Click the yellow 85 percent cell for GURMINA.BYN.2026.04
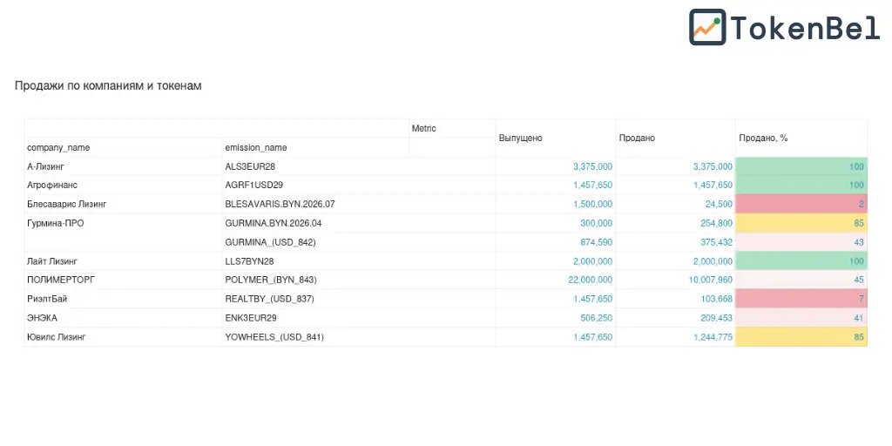Image resolution: width=892 pixels, height=446 pixels. click(801, 223)
